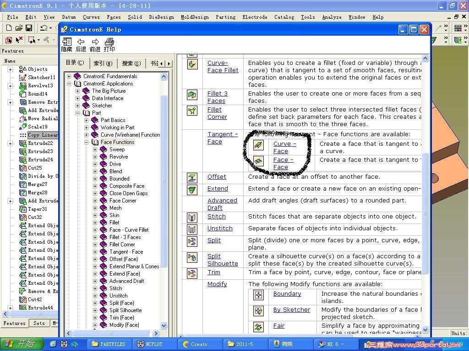The width and height of the screenshot is (469, 351).
Task: Click the Fillet Corner icon in table
Action: tap(192, 111)
